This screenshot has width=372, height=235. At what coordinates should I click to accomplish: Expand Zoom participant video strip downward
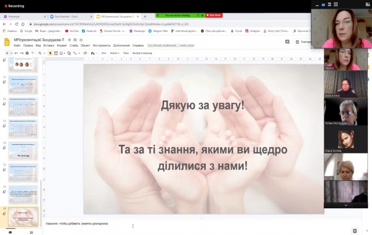pos(346,205)
